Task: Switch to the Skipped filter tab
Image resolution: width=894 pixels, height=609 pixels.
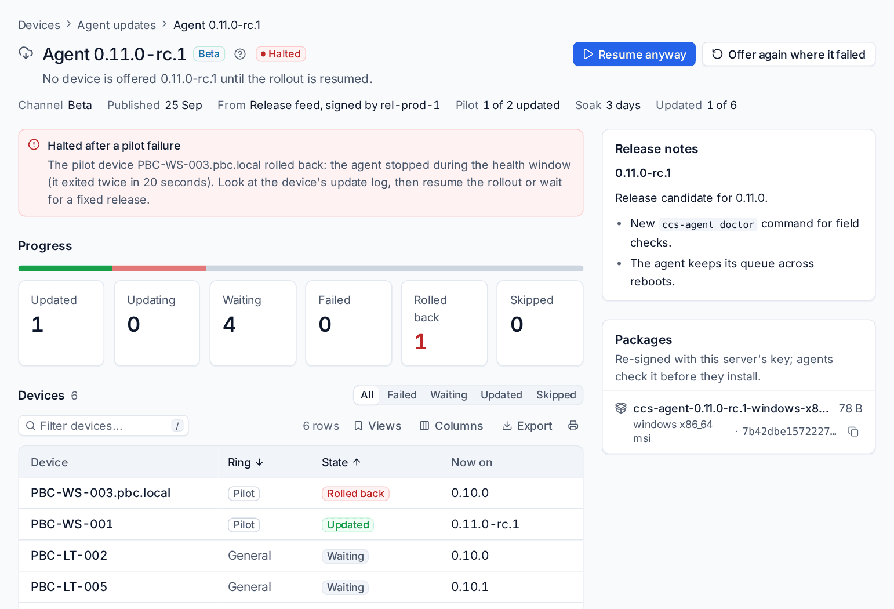Action: point(556,395)
